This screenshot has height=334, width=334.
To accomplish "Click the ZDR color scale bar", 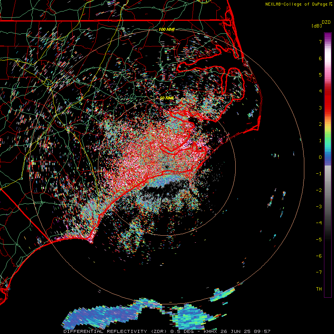I will coord(328,165).
